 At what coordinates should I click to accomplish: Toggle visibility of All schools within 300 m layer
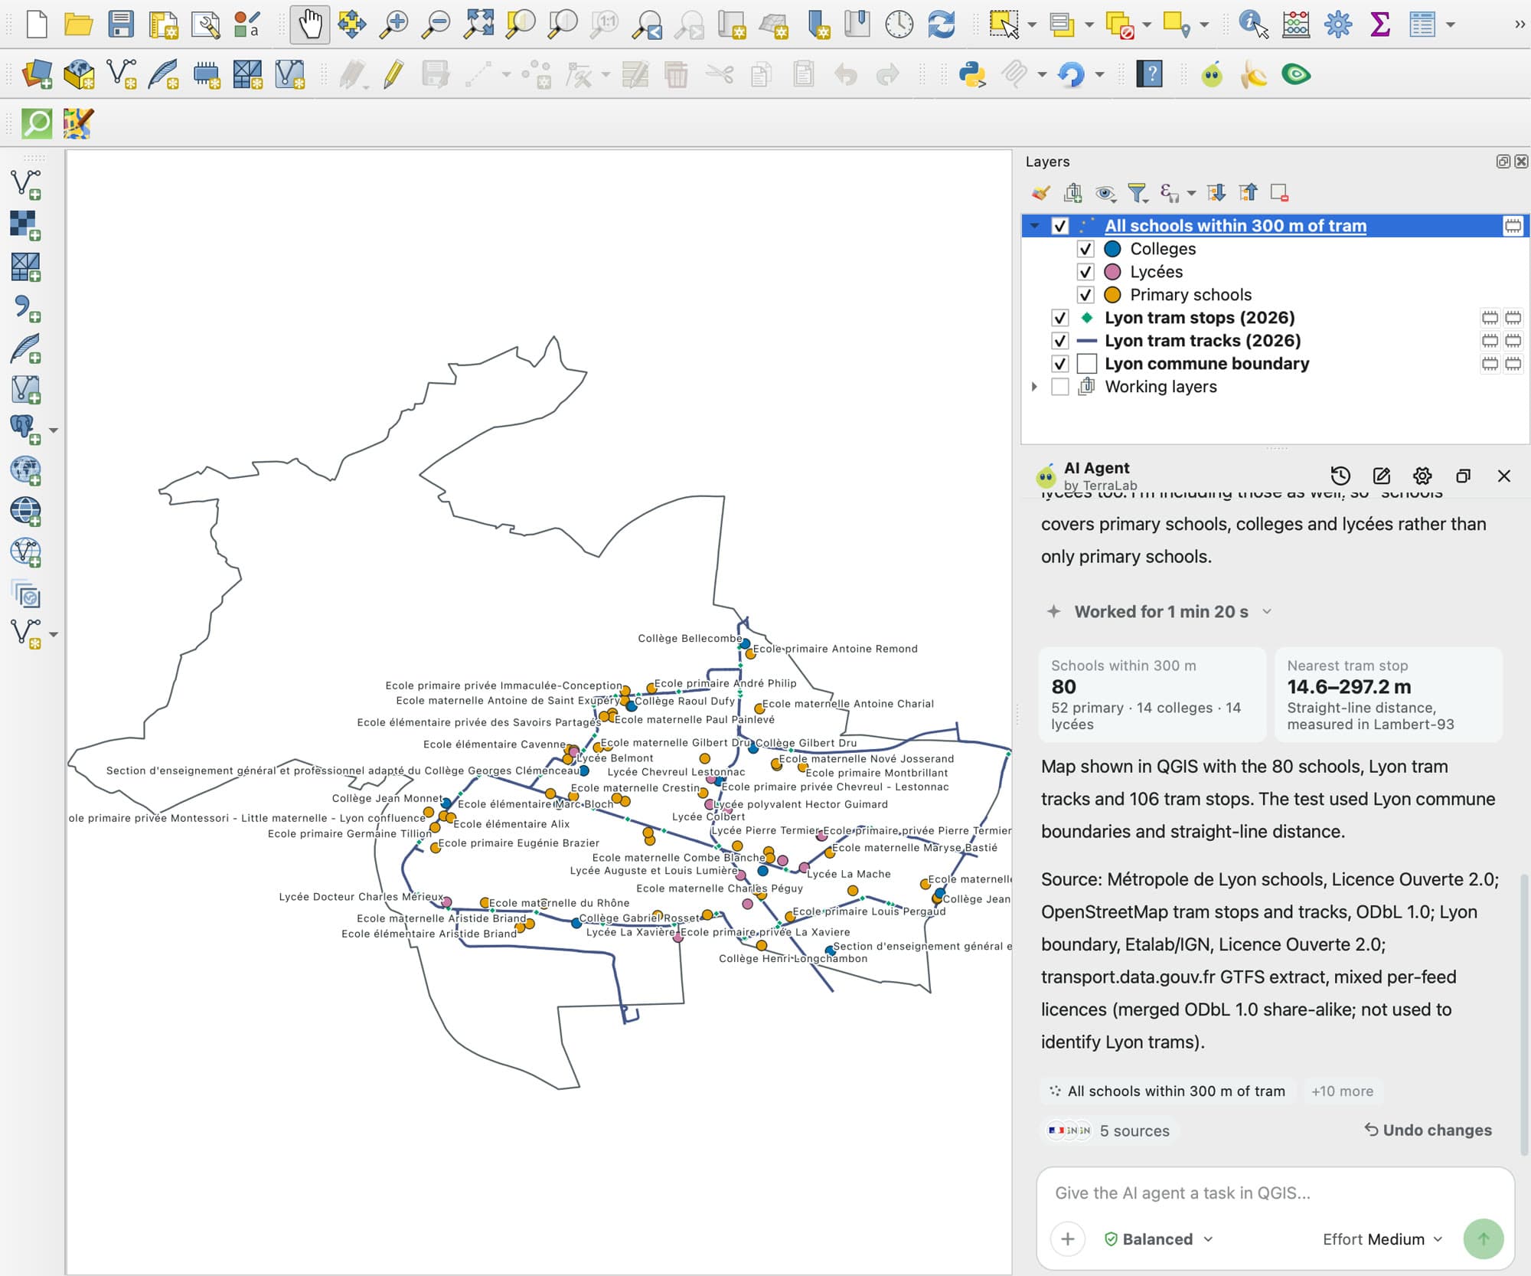[1059, 226]
